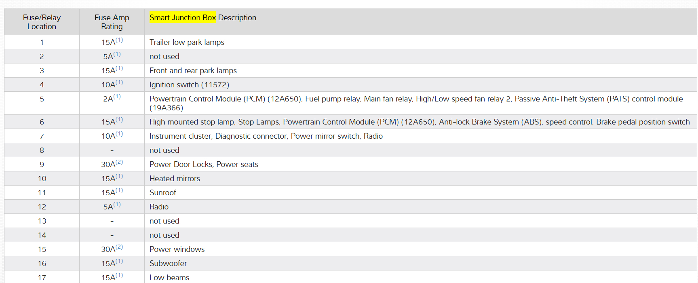Image resolution: width=698 pixels, height=283 pixels.
Task: Click the Heated mirrors description
Action: tap(175, 179)
